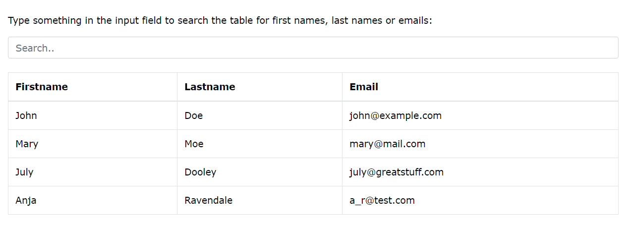Image resolution: width=628 pixels, height=228 pixels.
Task: Click the first name John cell
Action: click(x=26, y=115)
